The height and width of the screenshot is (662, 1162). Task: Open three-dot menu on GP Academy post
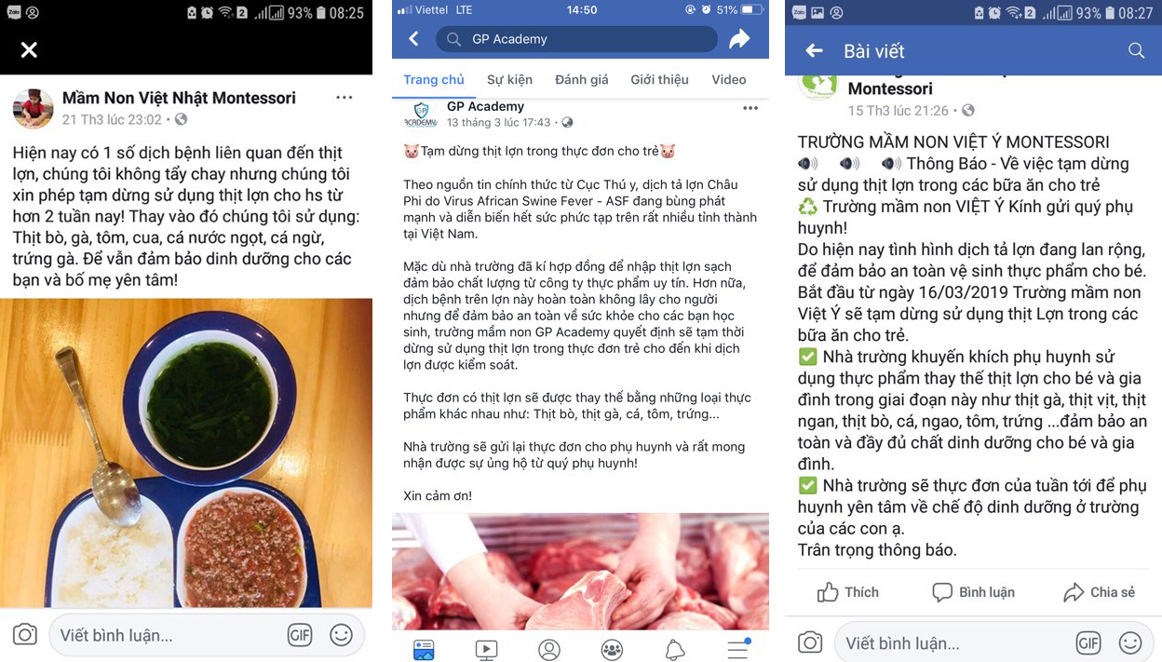tap(750, 109)
